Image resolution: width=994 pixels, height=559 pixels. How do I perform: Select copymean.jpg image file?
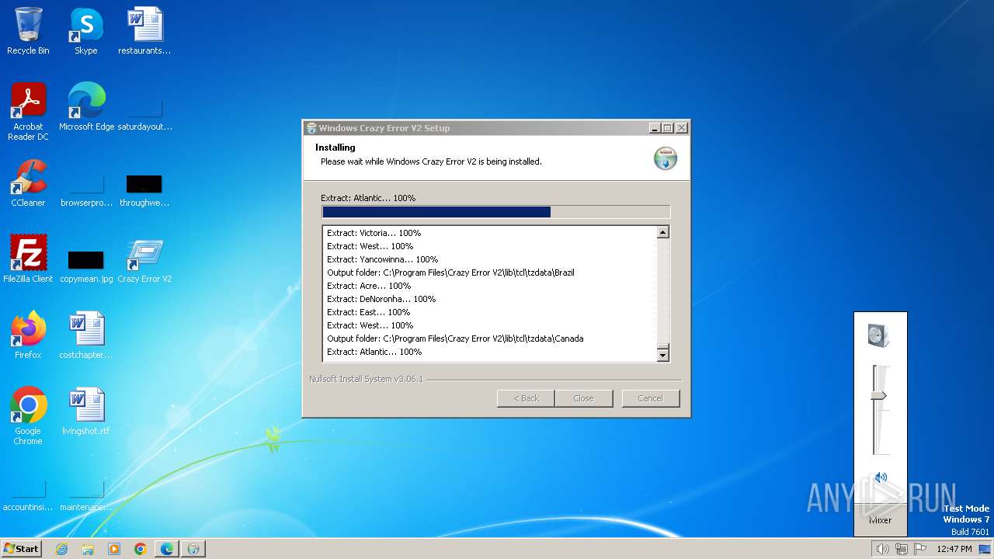tap(86, 265)
